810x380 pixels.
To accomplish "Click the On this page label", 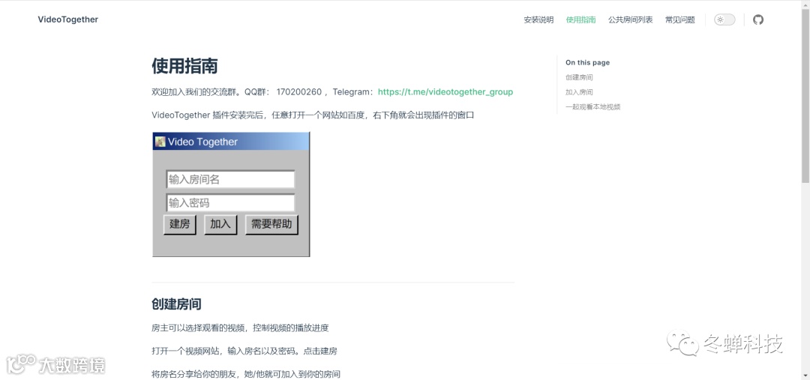I will pos(587,62).
